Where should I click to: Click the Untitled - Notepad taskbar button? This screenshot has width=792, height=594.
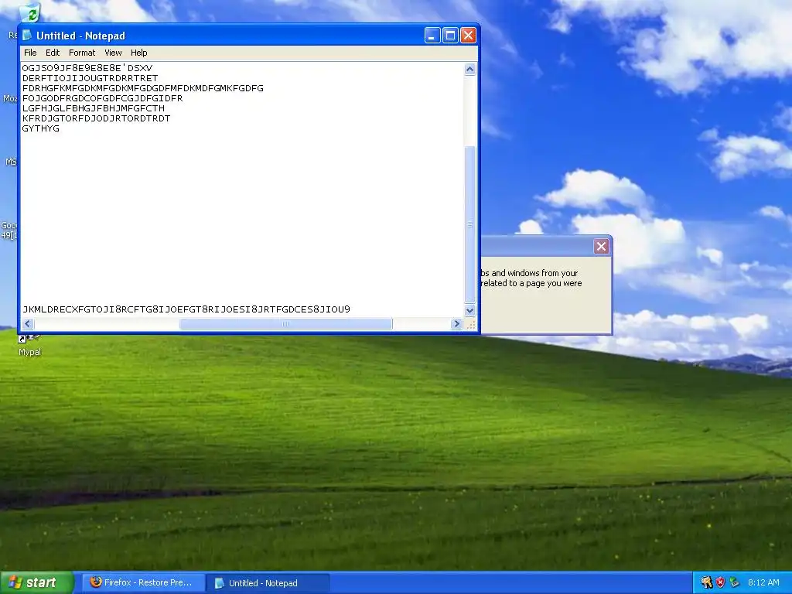coord(268,583)
